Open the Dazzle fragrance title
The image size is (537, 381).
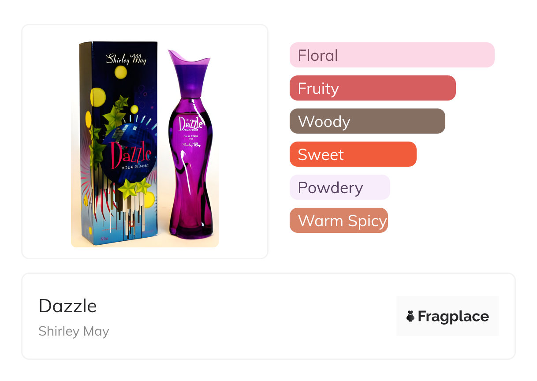[67, 306]
